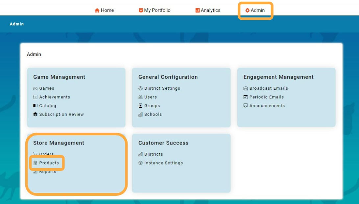Click the Subscription Review layers icon

pyautogui.click(x=35, y=114)
